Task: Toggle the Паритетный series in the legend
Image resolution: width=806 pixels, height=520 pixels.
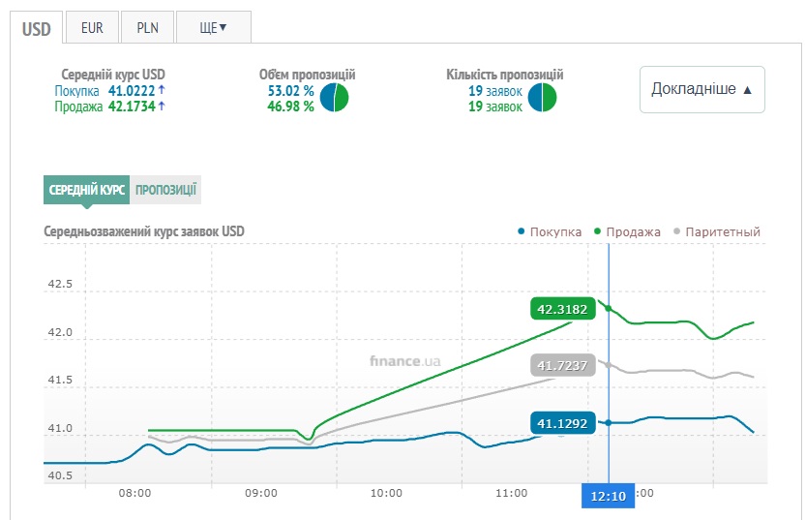Action: (717, 231)
